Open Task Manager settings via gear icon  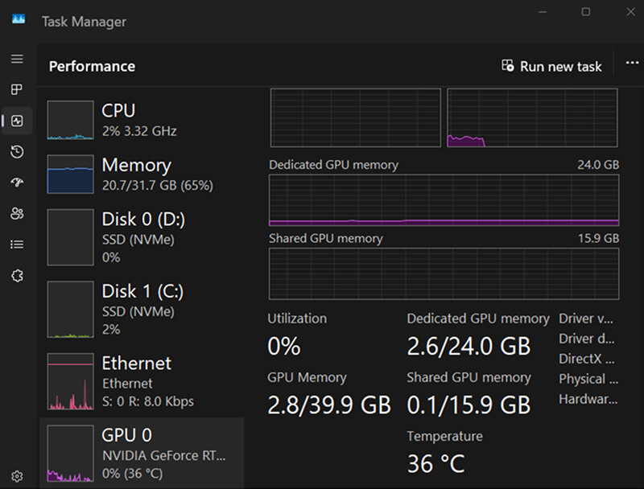[x=17, y=476]
